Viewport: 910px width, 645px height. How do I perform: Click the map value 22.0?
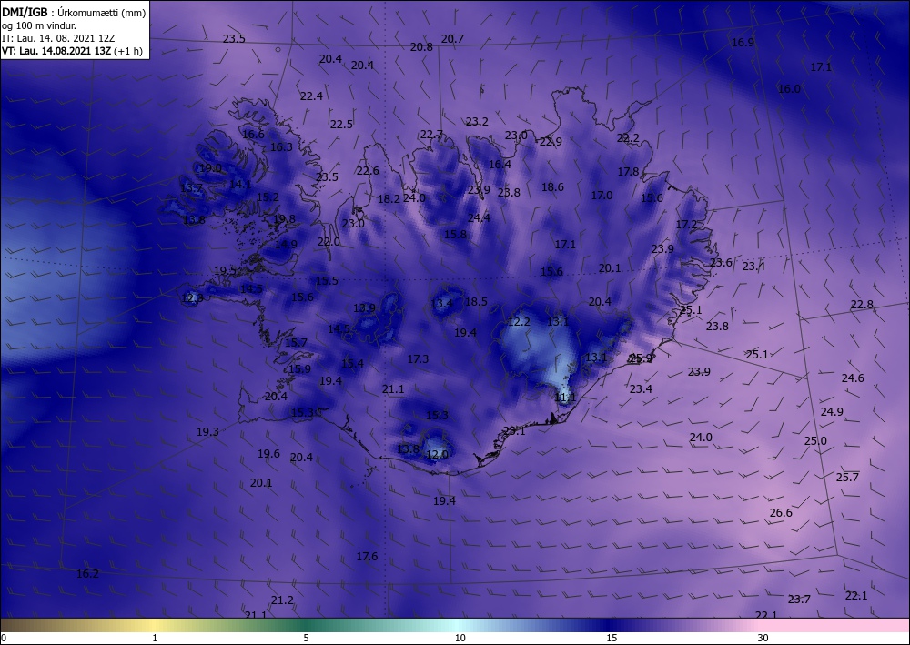pos(329,243)
